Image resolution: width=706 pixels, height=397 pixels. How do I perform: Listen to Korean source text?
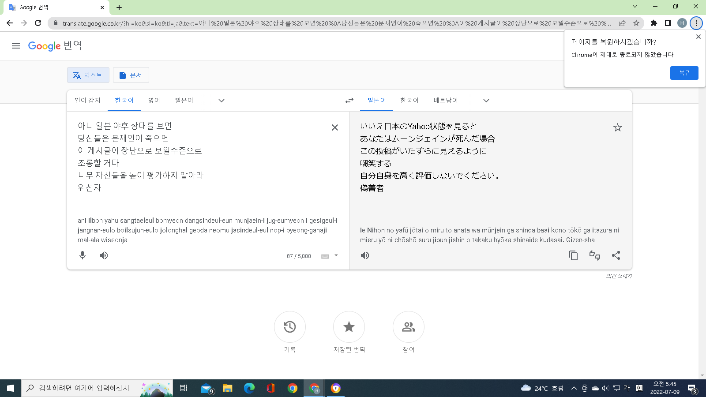[104, 255]
